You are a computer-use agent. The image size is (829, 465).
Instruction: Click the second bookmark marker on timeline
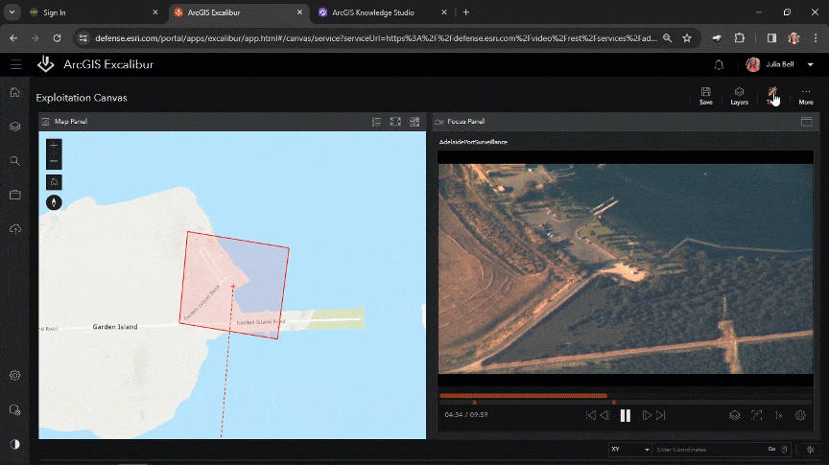614,403
